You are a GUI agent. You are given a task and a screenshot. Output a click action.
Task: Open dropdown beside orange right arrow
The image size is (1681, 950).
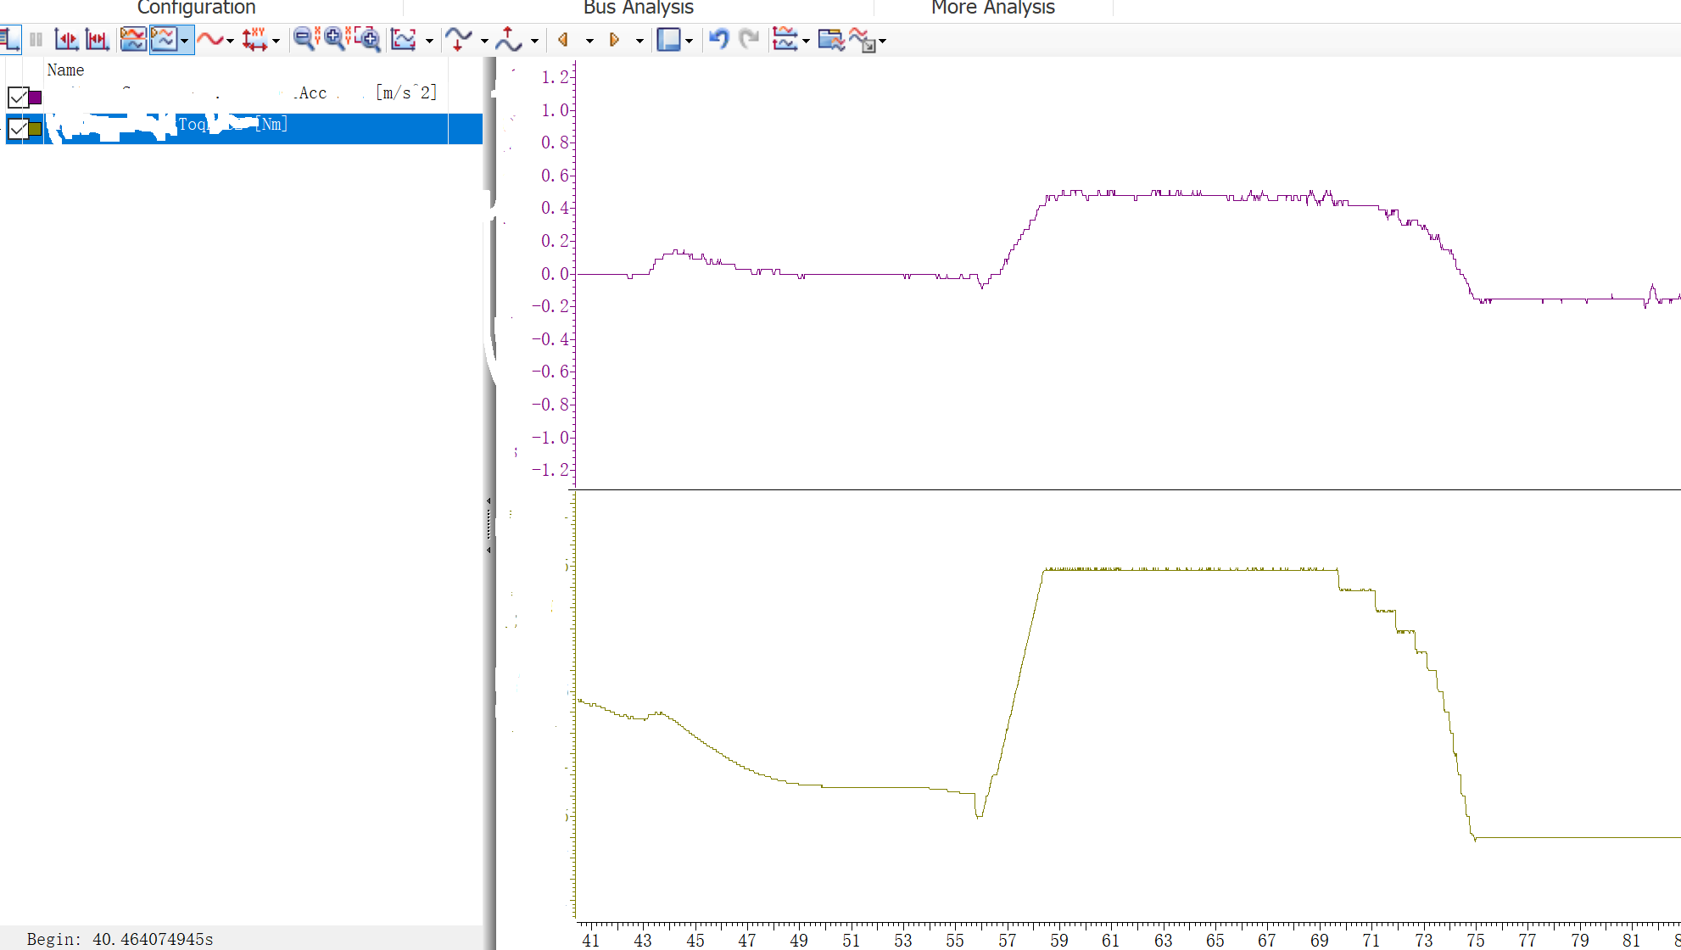639,41
